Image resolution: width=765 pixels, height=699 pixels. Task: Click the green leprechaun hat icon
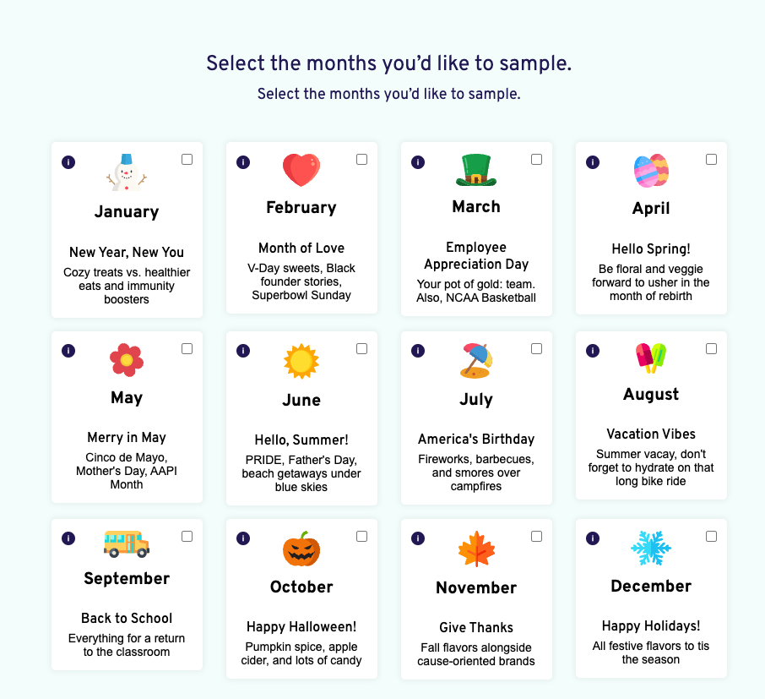(x=476, y=170)
